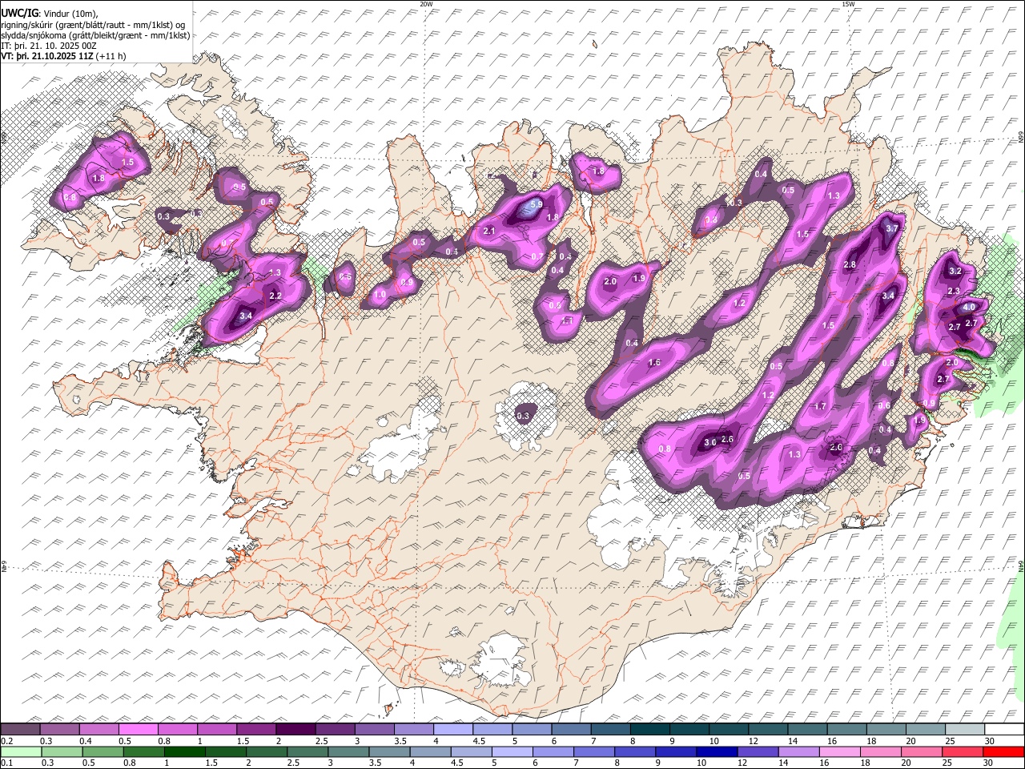
Task: Click the 1.6 snowfall value label
Action: [654, 363]
